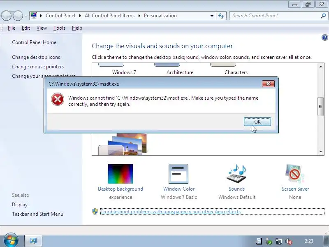This screenshot has height=247, width=329.
Task: Click Change your account picture link
Action: pos(44,76)
